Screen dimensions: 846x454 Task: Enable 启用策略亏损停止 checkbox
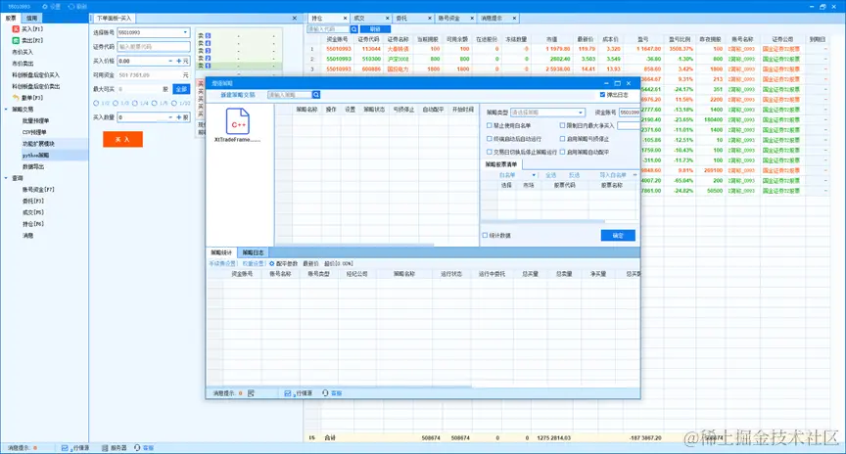(562, 139)
